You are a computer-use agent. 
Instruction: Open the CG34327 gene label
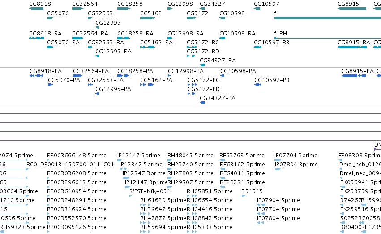pos(212,4)
